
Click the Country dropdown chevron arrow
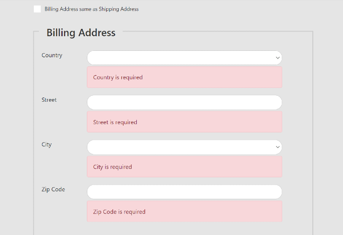click(x=278, y=58)
